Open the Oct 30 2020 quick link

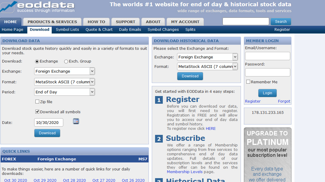[15, 180]
